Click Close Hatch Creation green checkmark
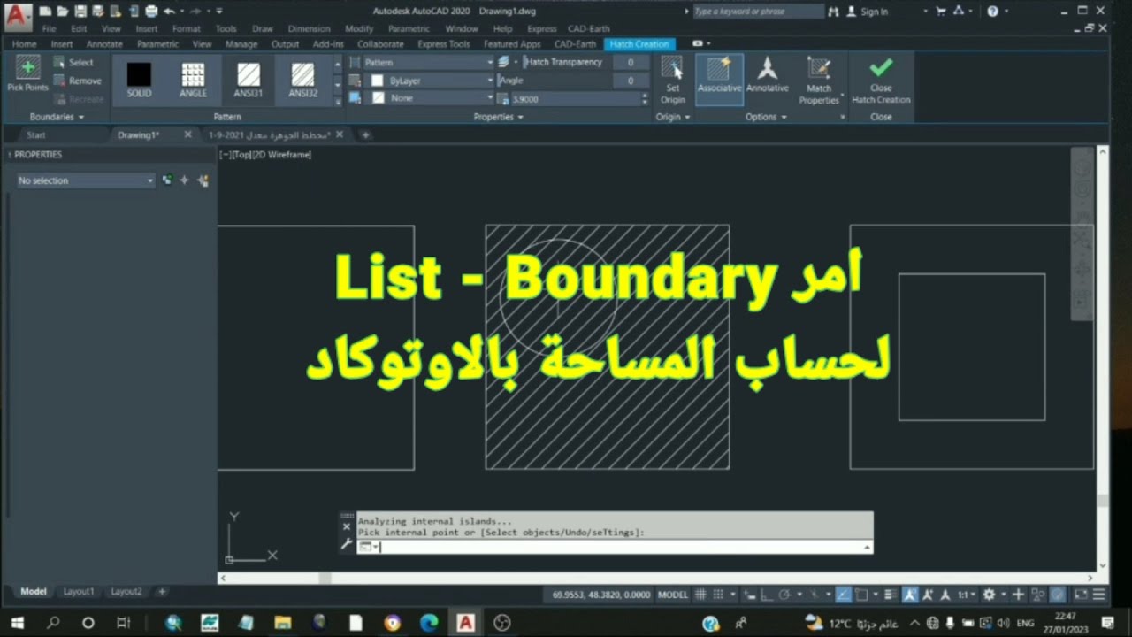 pyautogui.click(x=881, y=81)
